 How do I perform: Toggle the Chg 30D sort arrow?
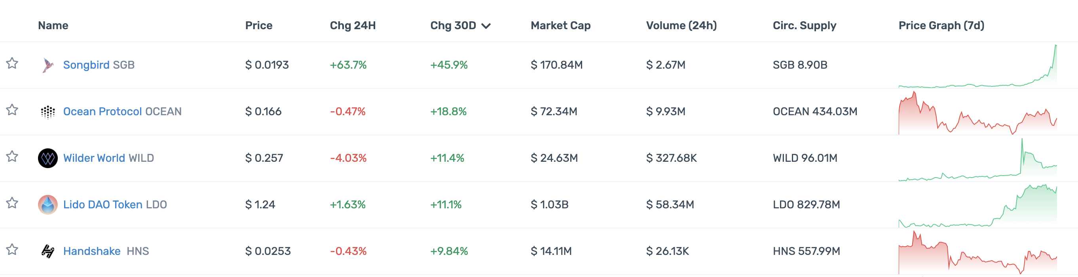[x=486, y=26]
